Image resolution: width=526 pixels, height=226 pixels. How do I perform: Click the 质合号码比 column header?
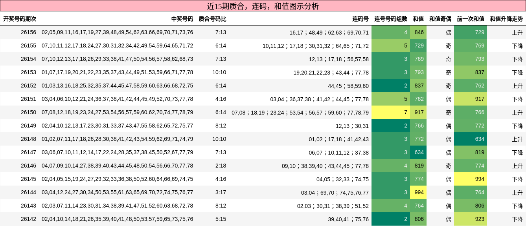(x=212, y=19)
